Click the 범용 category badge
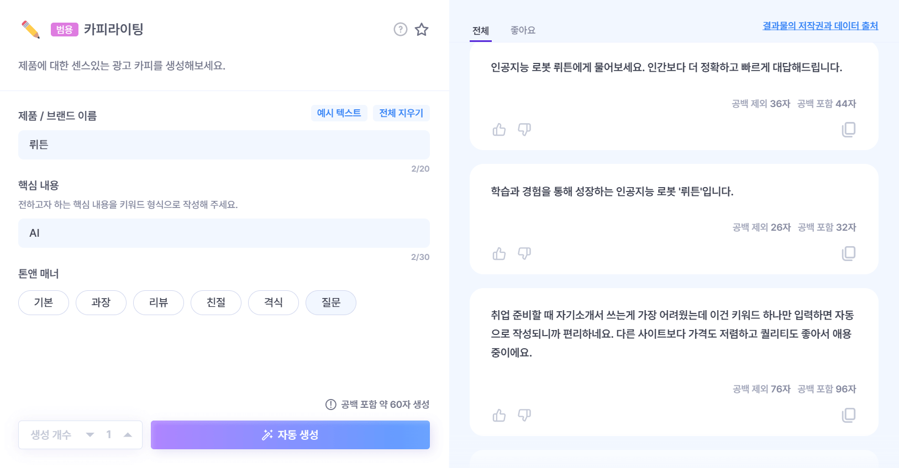 coord(65,29)
